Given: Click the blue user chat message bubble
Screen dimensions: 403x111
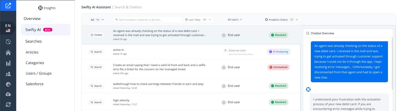Looking at the screenshot, I should click(x=349, y=62).
